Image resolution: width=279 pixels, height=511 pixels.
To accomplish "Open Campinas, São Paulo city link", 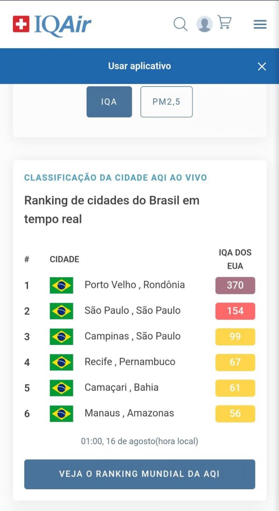I will [132, 336].
